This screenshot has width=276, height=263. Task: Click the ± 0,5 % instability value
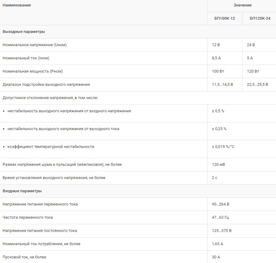[x=218, y=111]
